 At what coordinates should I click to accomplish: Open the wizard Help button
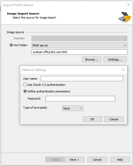pyautogui.click(x=120, y=160)
